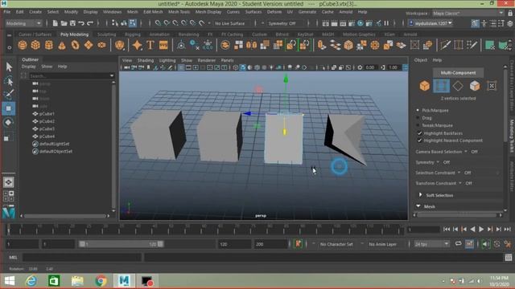Open the Deform menu
This screenshot has width=515, height=289.
[274, 12]
